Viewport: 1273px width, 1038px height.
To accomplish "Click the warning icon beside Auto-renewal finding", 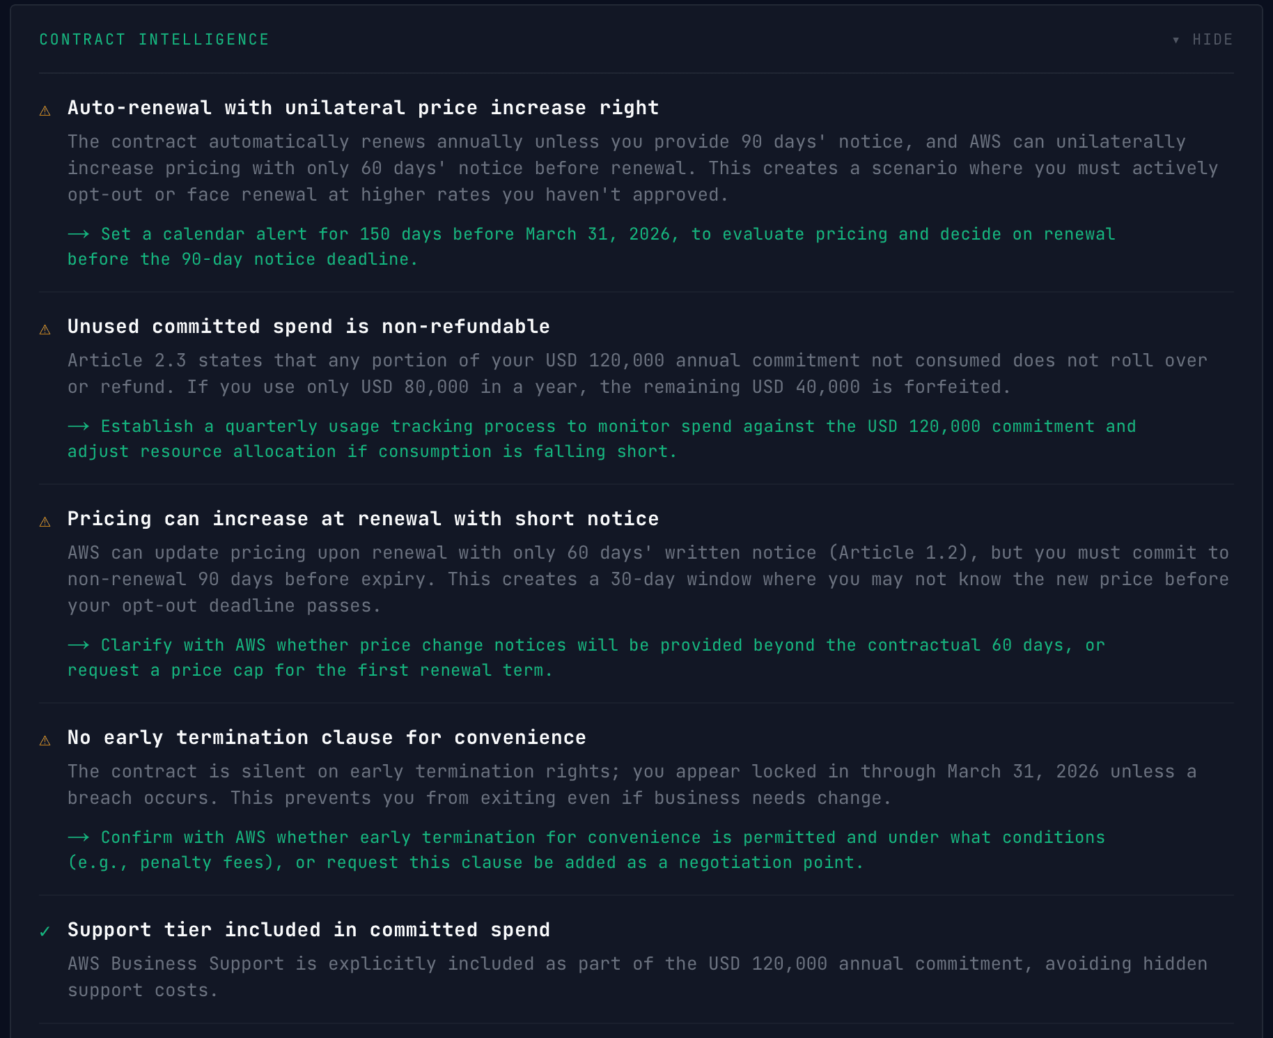I will point(46,110).
